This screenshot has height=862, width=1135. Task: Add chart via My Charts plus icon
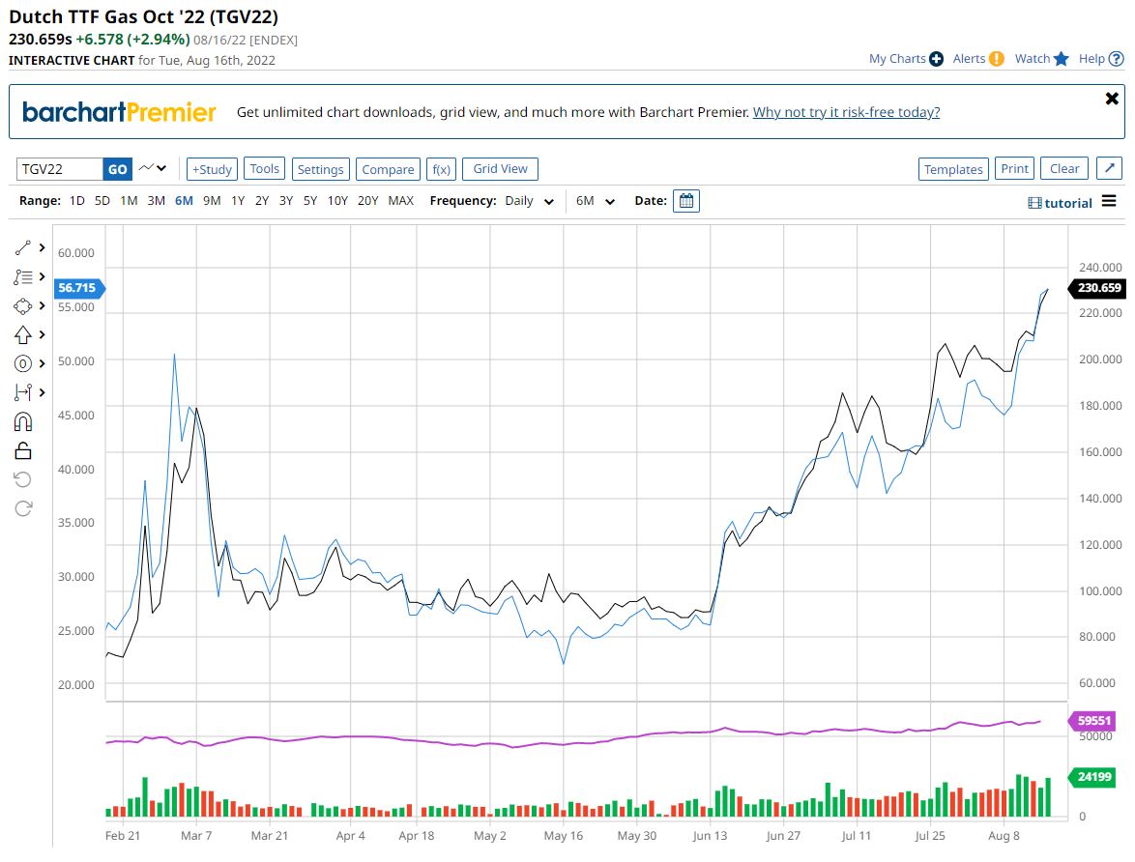point(936,59)
